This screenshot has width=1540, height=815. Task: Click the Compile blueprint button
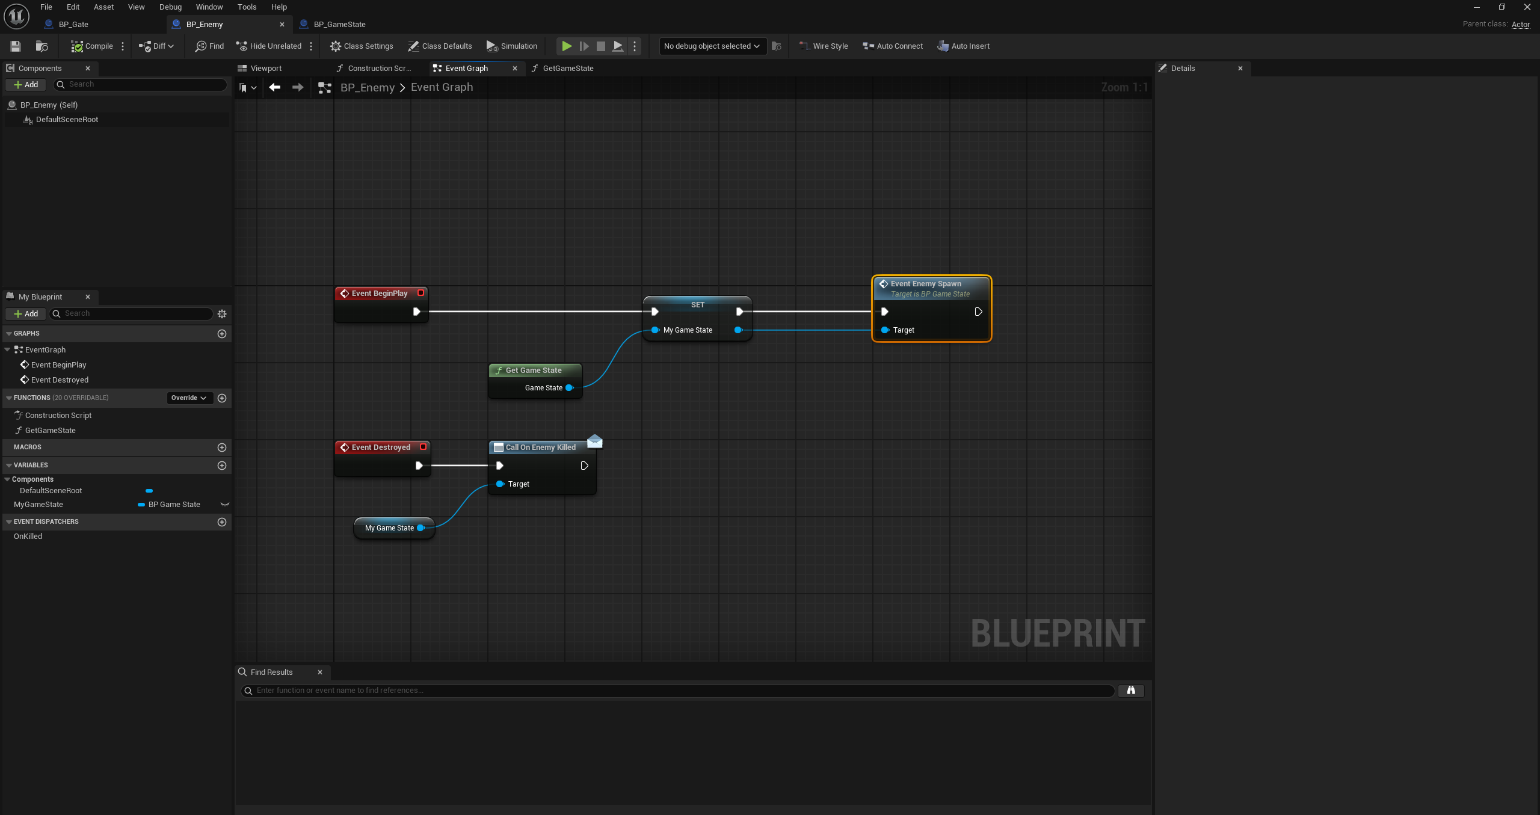(x=91, y=46)
